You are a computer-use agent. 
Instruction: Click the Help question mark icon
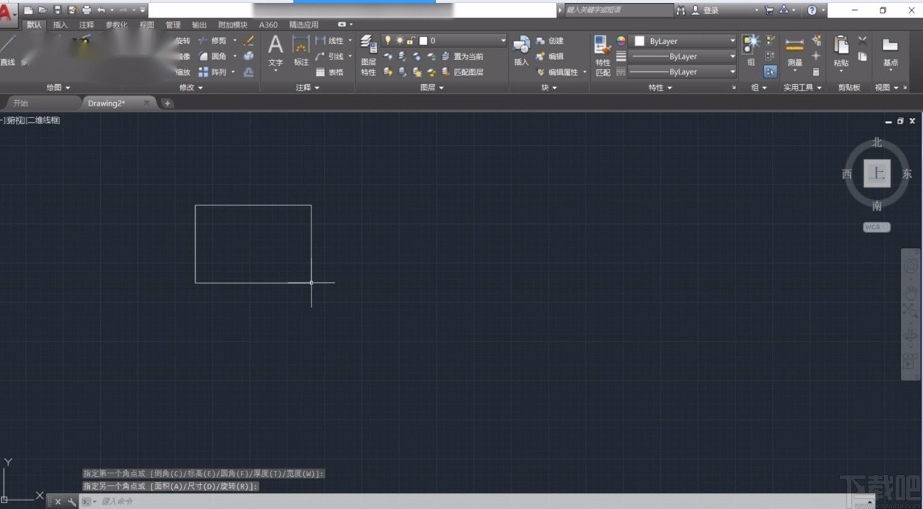click(812, 11)
